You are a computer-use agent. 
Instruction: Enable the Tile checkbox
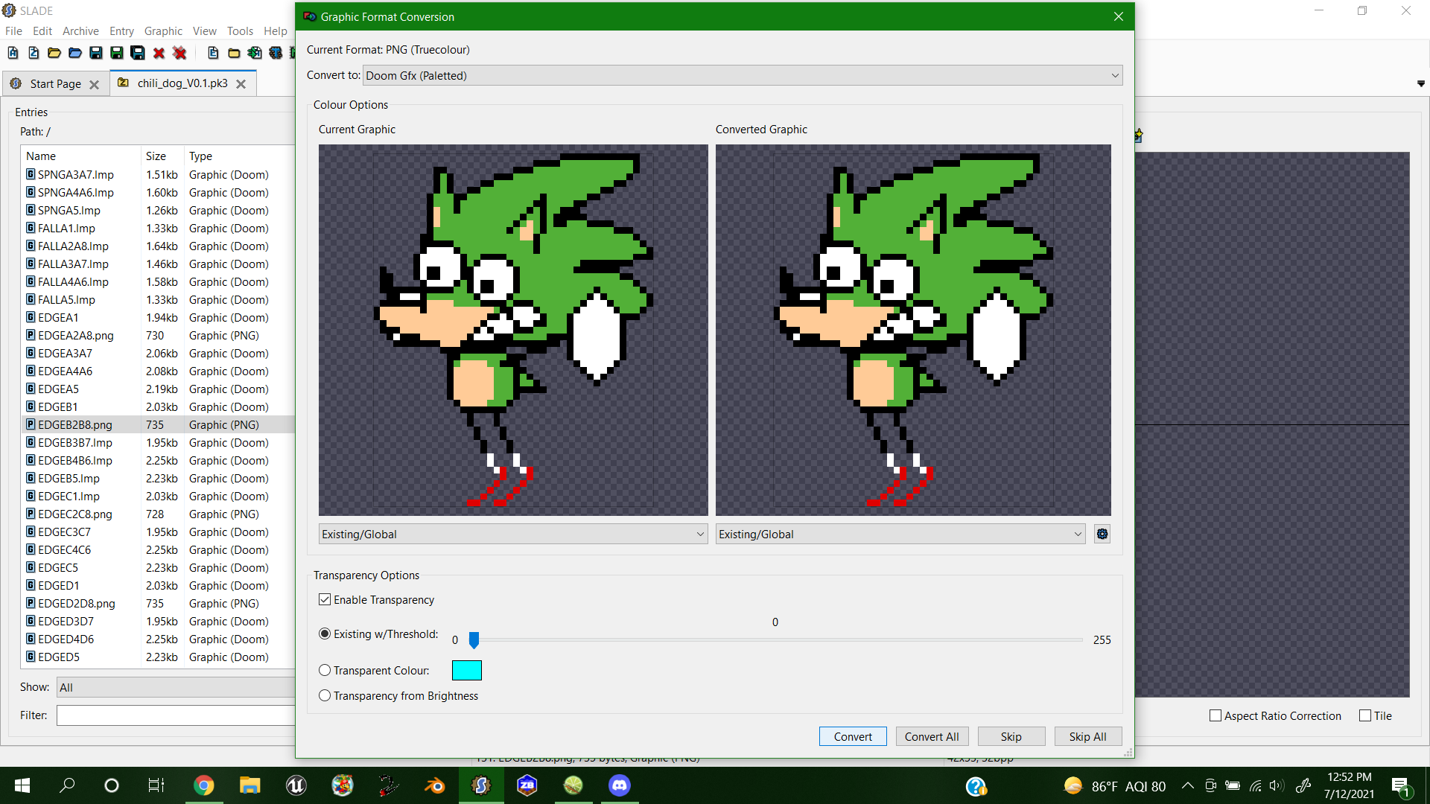pos(1365,716)
